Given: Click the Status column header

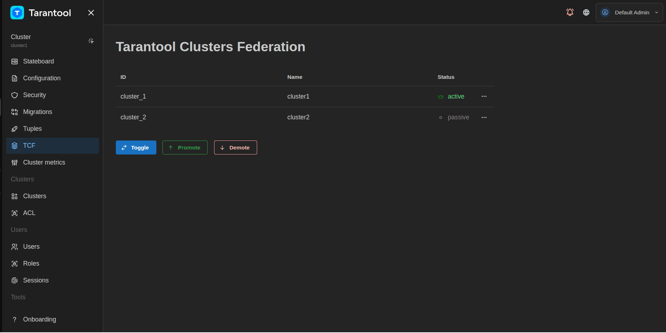Looking at the screenshot, I should 446,77.
